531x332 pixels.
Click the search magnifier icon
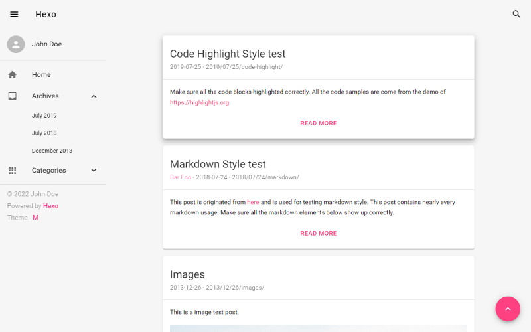coord(516,14)
